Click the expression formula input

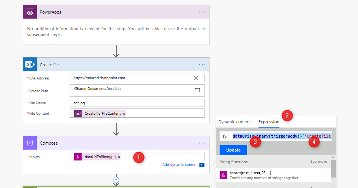(x=282, y=136)
